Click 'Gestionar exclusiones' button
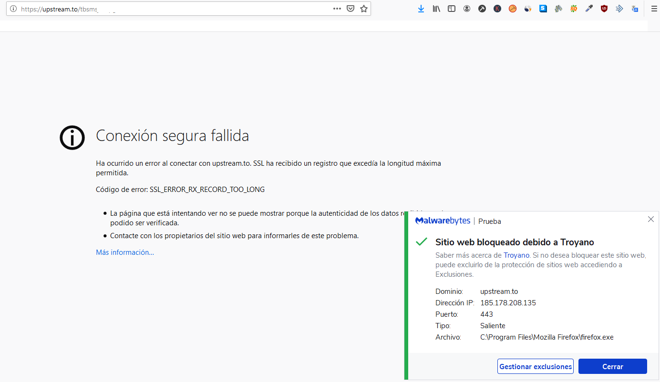 [x=535, y=367]
